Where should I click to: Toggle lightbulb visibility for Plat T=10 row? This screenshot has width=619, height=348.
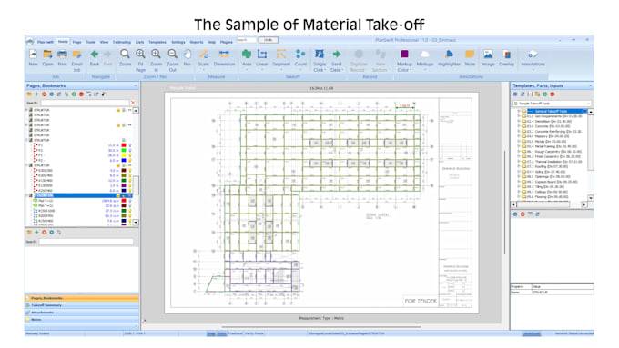tap(130, 201)
